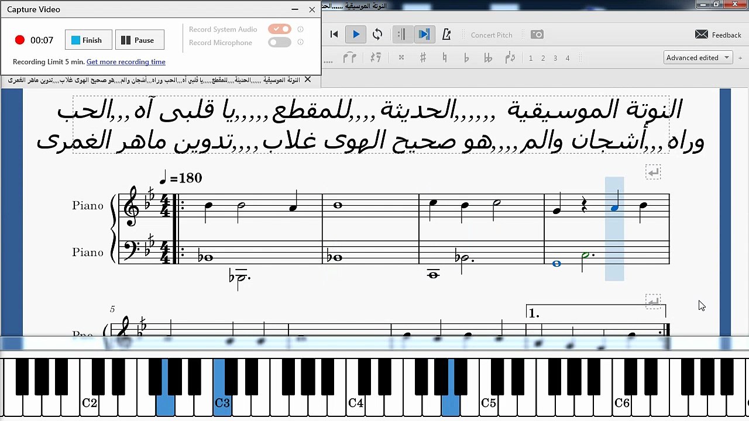Select voice 3
This screenshot has width=749, height=421.
(555, 58)
